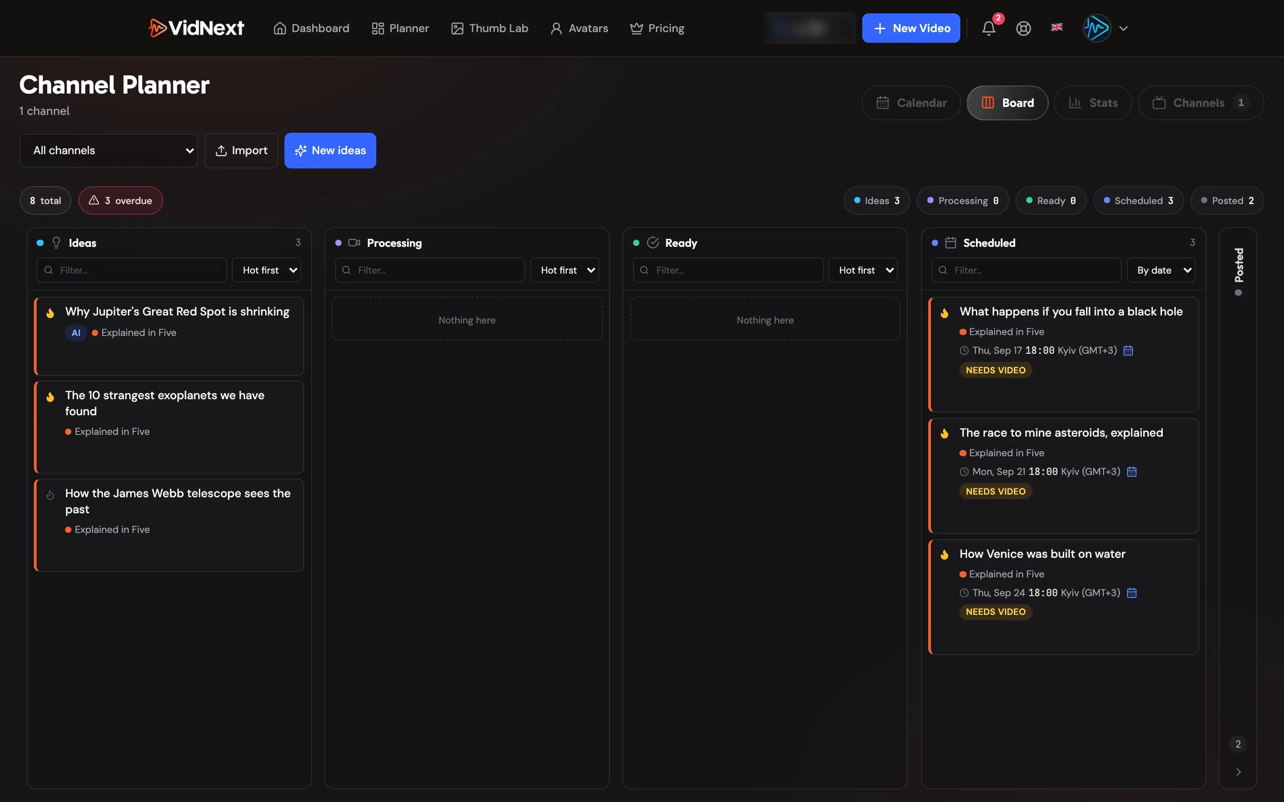Open Pricing page
Viewport: 1284px width, 802px height.
coord(657,28)
